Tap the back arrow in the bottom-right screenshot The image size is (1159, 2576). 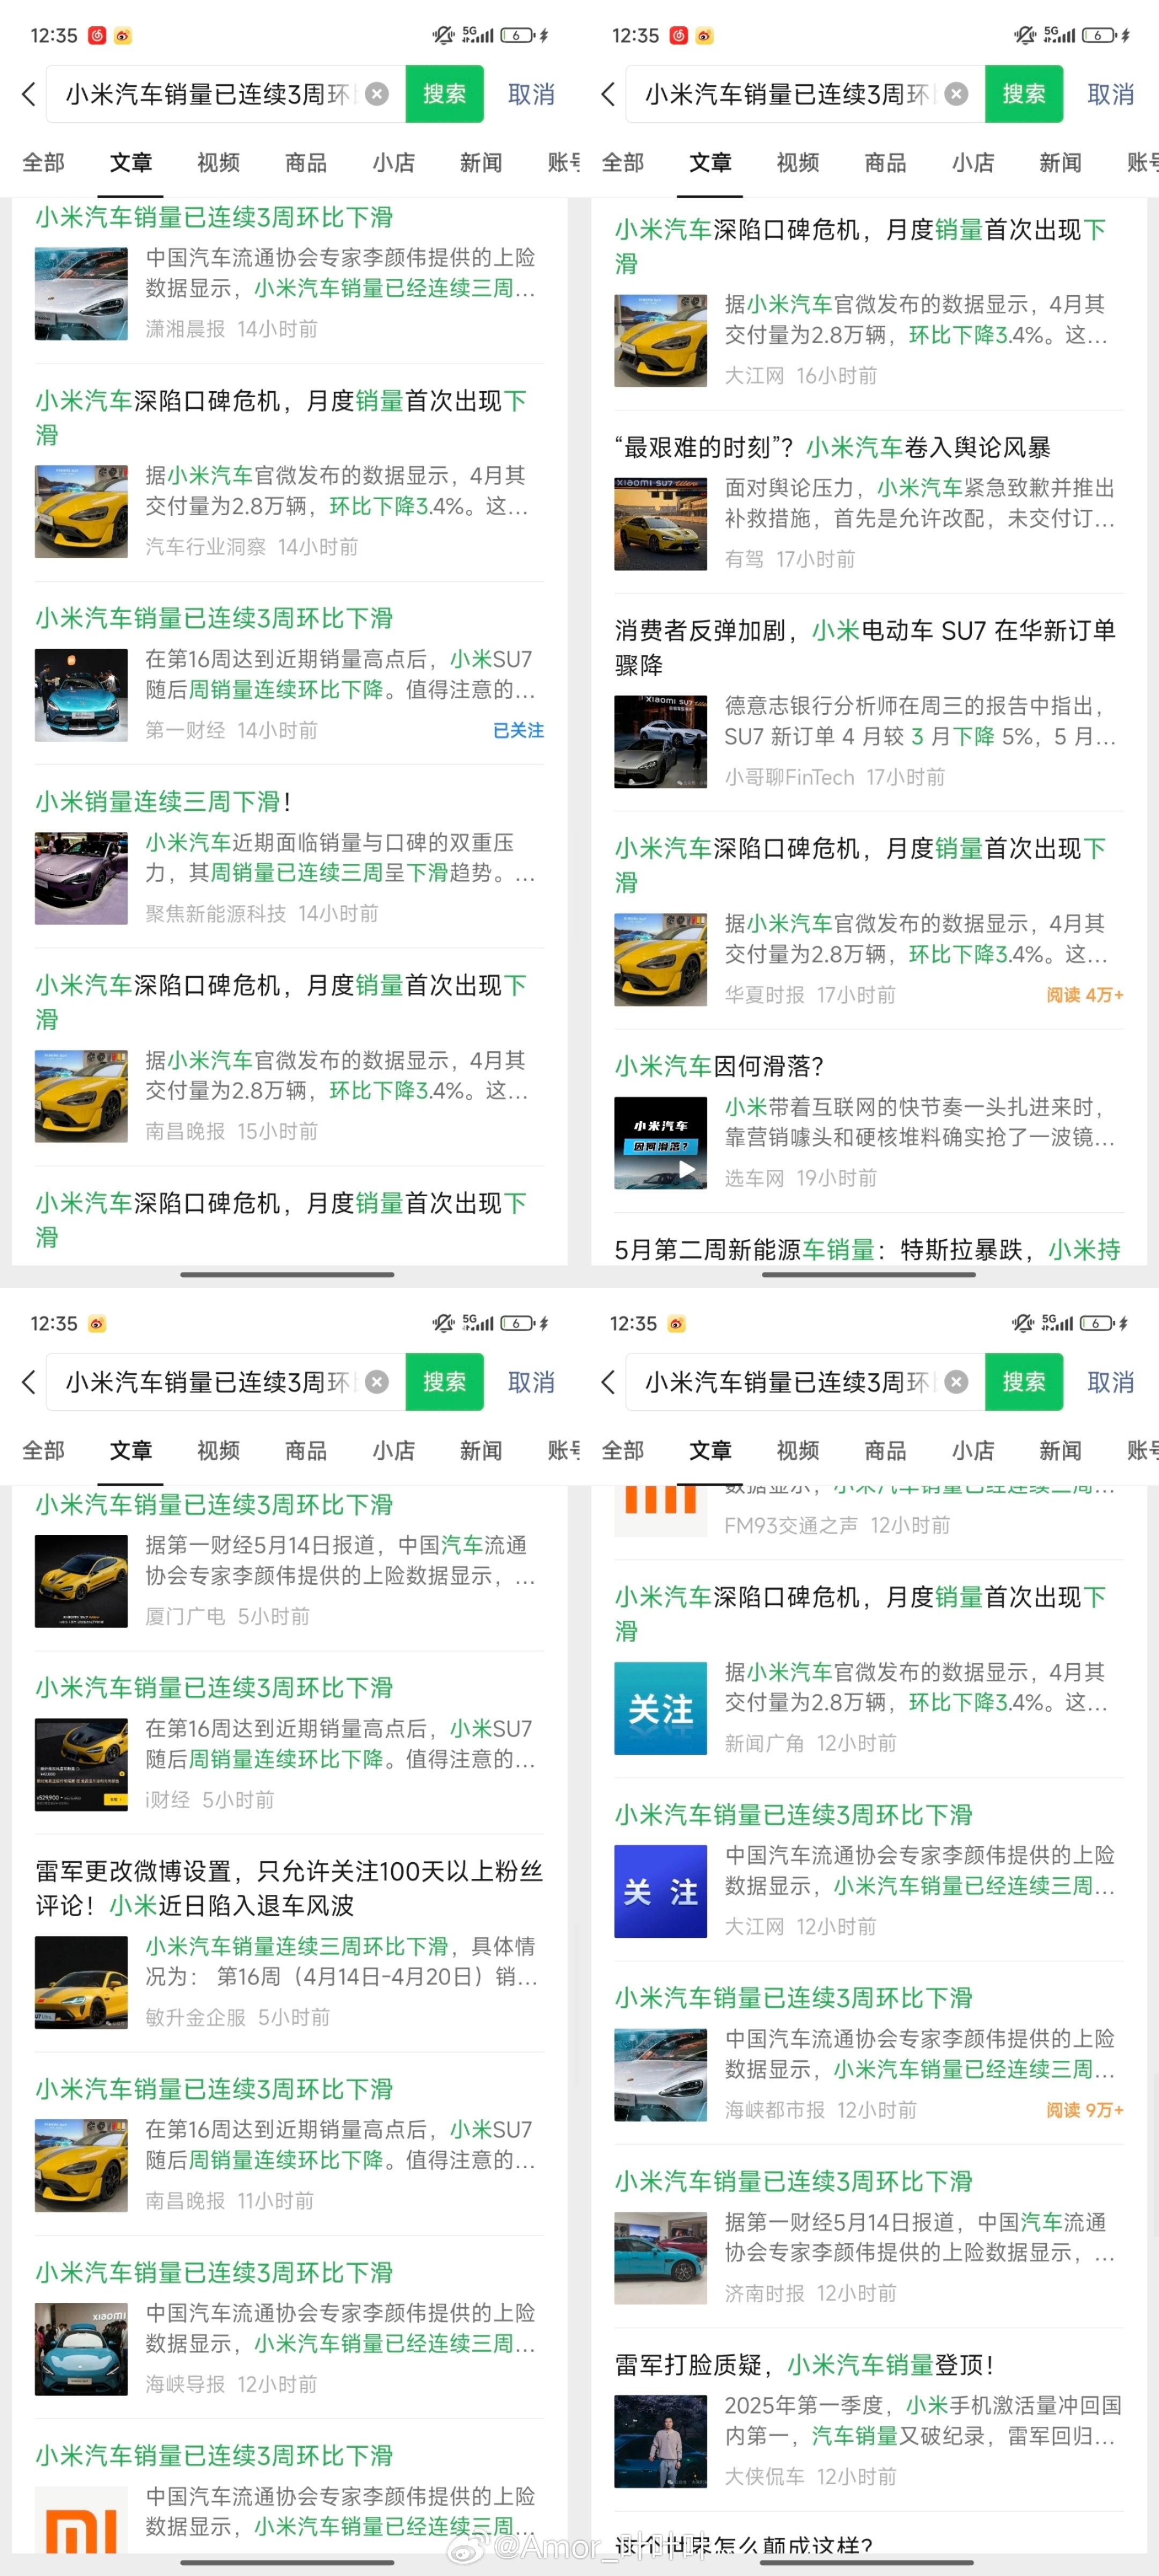608,1382
